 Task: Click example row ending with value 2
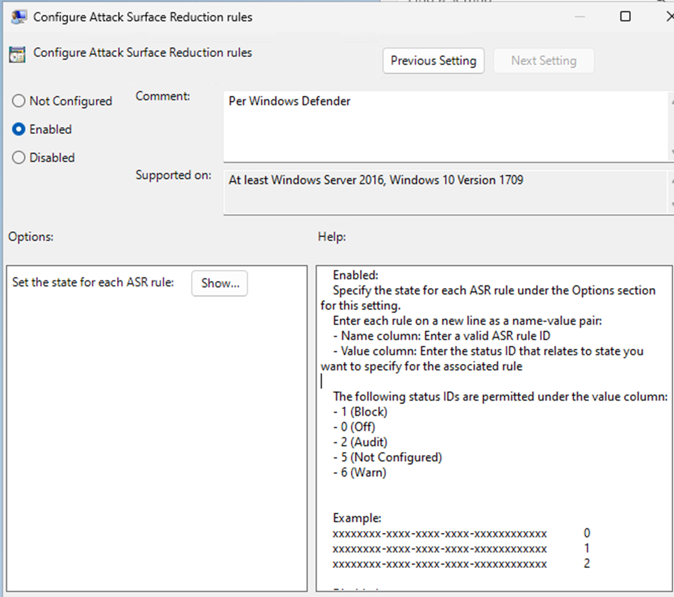coord(461,564)
